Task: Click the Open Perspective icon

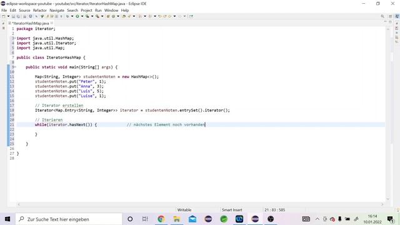Action: (391, 16)
